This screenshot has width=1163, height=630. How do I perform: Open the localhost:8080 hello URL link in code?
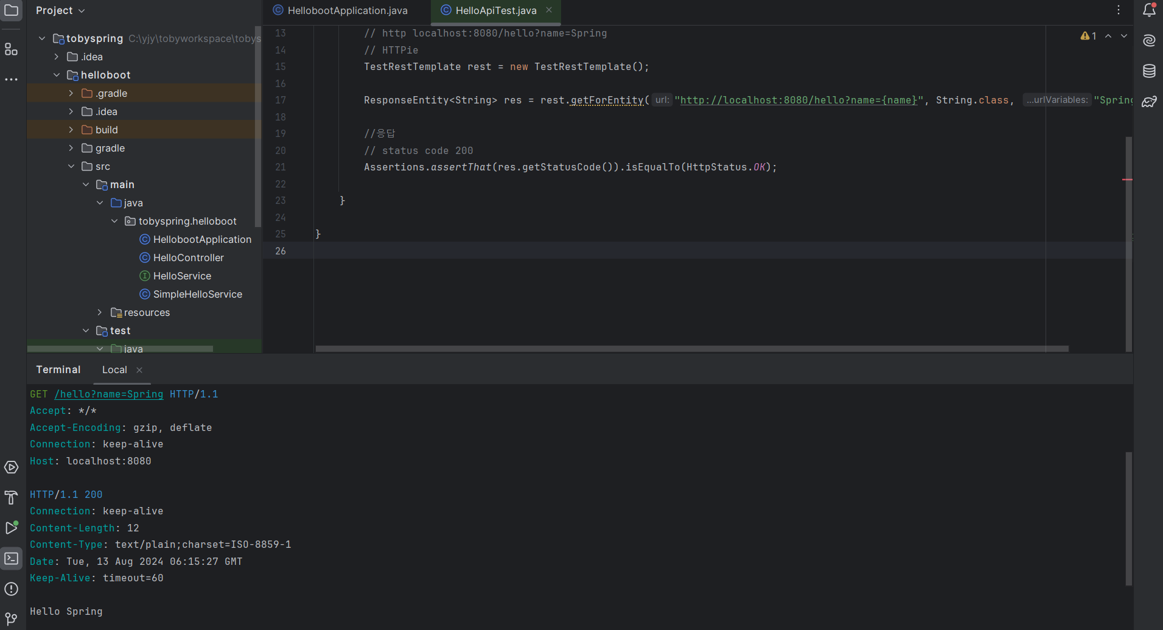pyautogui.click(x=798, y=100)
